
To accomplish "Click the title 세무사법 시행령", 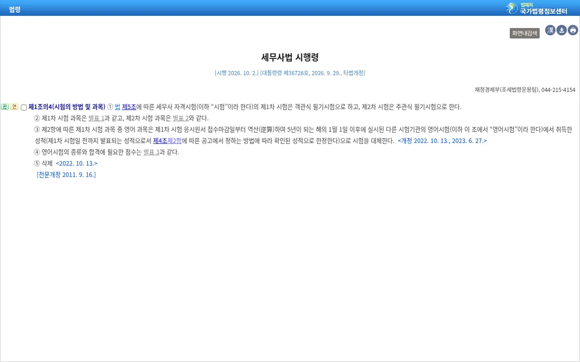I will [x=290, y=57].
